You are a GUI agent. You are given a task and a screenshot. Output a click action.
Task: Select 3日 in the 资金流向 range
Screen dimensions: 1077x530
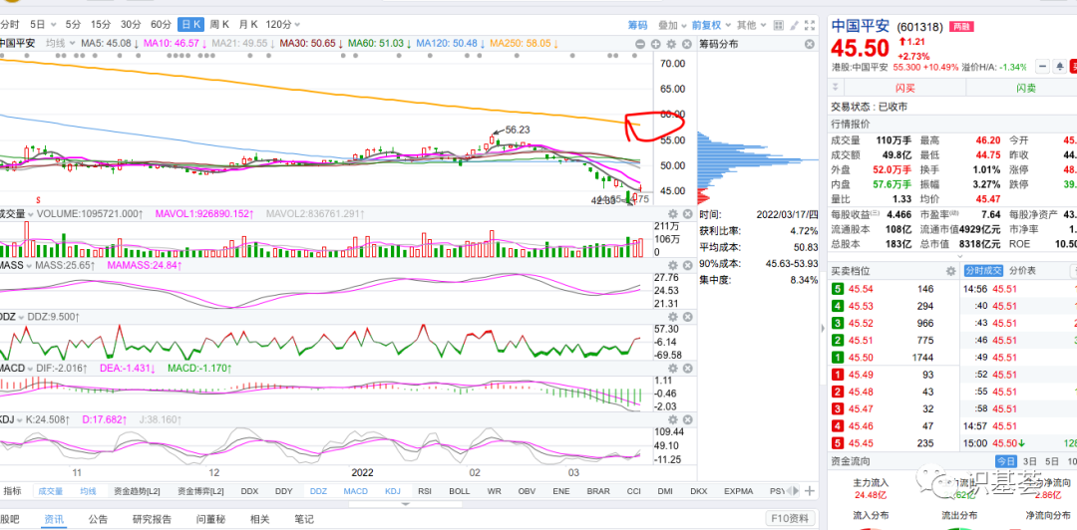[1029, 460]
